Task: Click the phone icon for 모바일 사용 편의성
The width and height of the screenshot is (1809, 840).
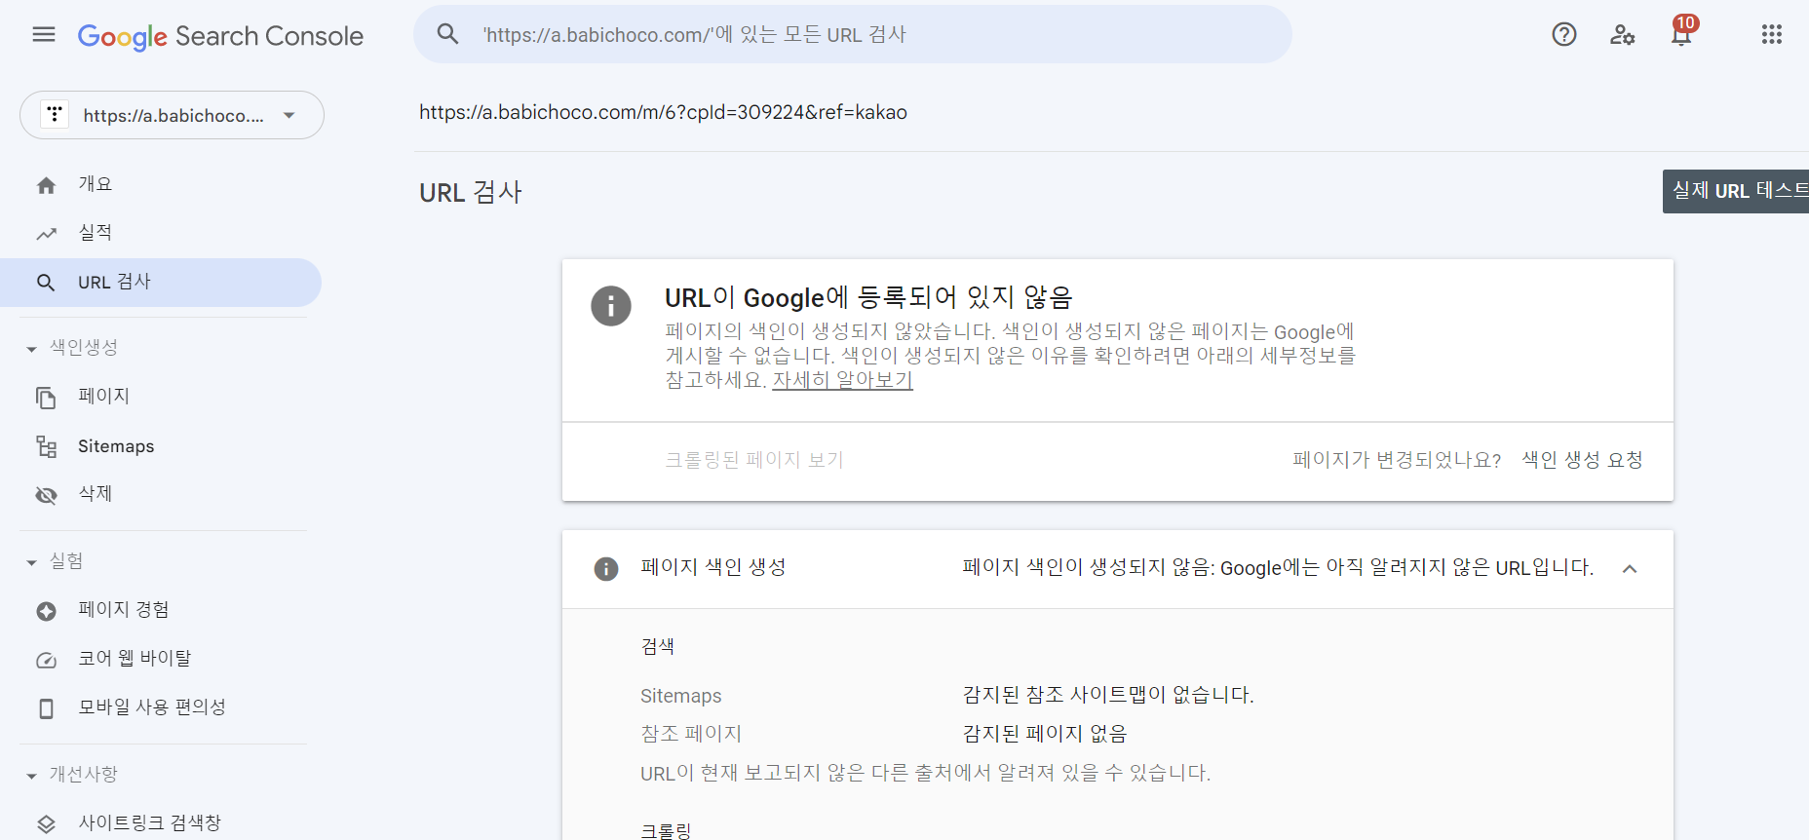Action: 46,708
